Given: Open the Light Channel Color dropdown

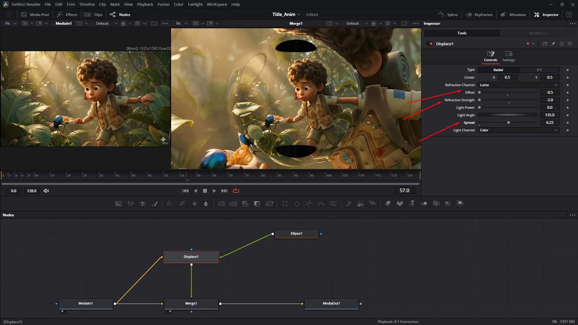Looking at the screenshot, I should 518,130.
